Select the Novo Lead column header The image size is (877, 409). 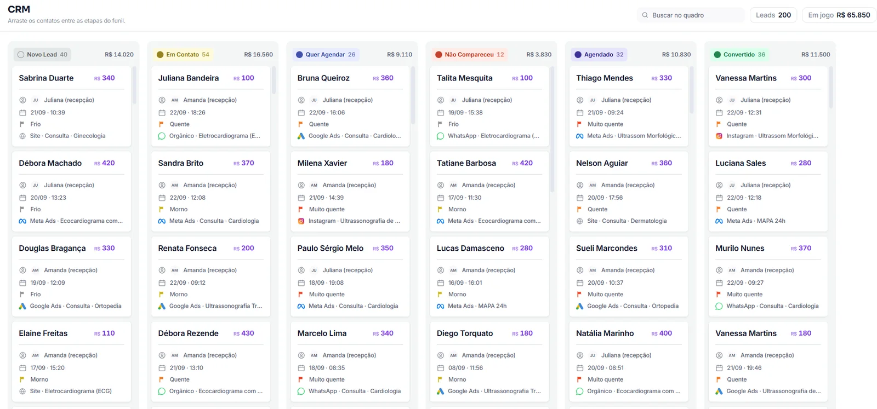click(42, 55)
